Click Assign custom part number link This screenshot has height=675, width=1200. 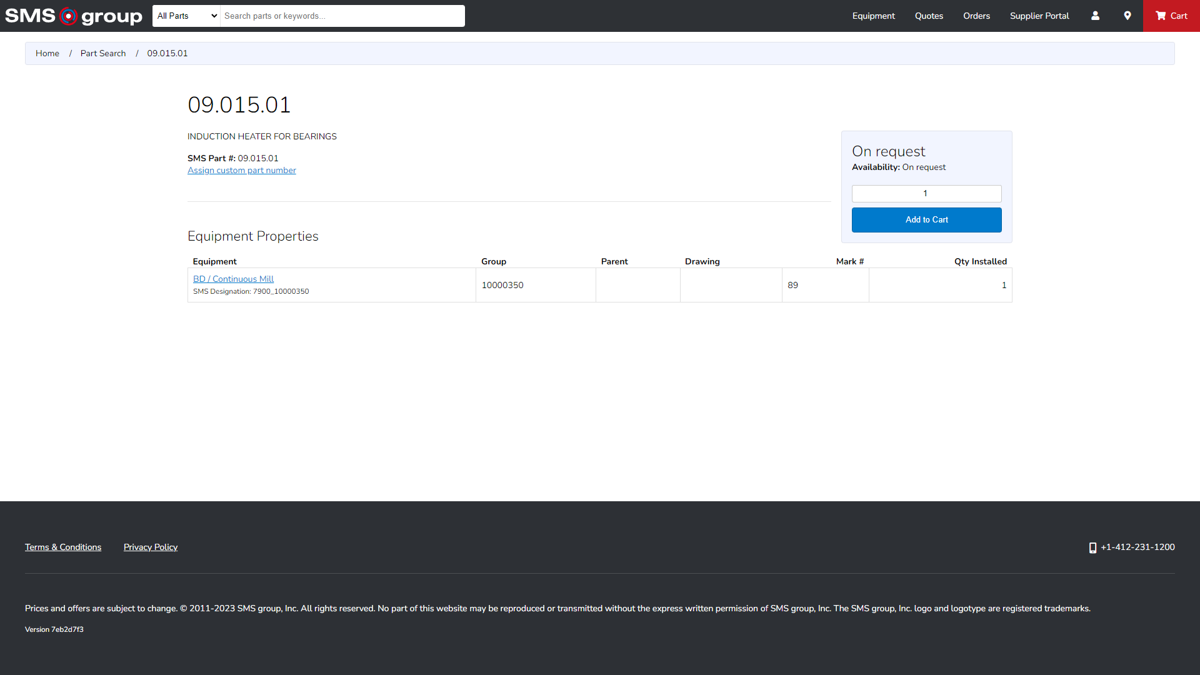[x=242, y=170]
